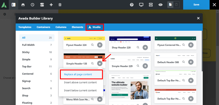Preview Simple Header 135 with magnifier

(92, 63)
